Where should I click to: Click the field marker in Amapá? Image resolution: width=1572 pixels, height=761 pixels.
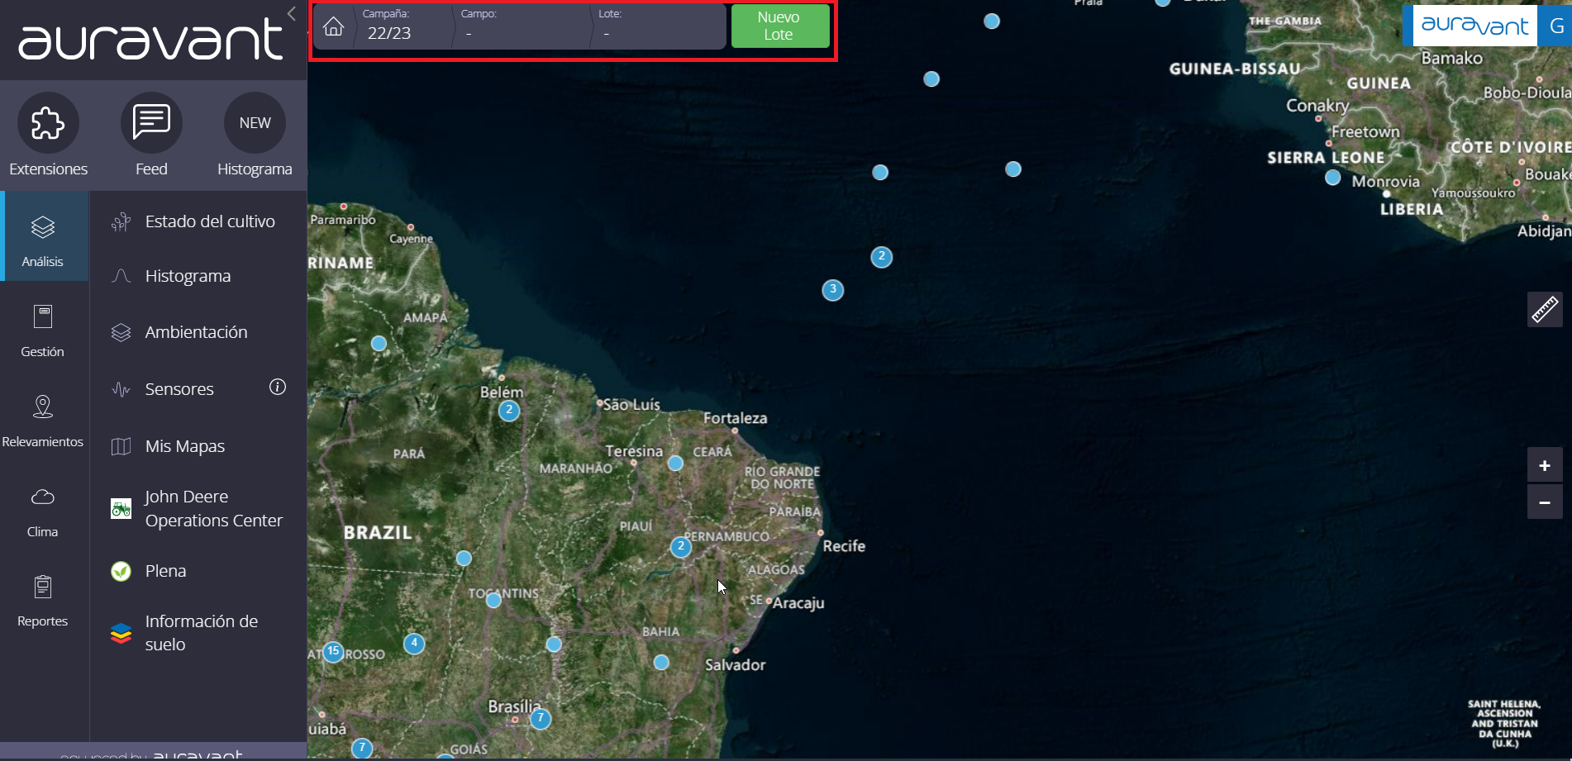click(379, 344)
